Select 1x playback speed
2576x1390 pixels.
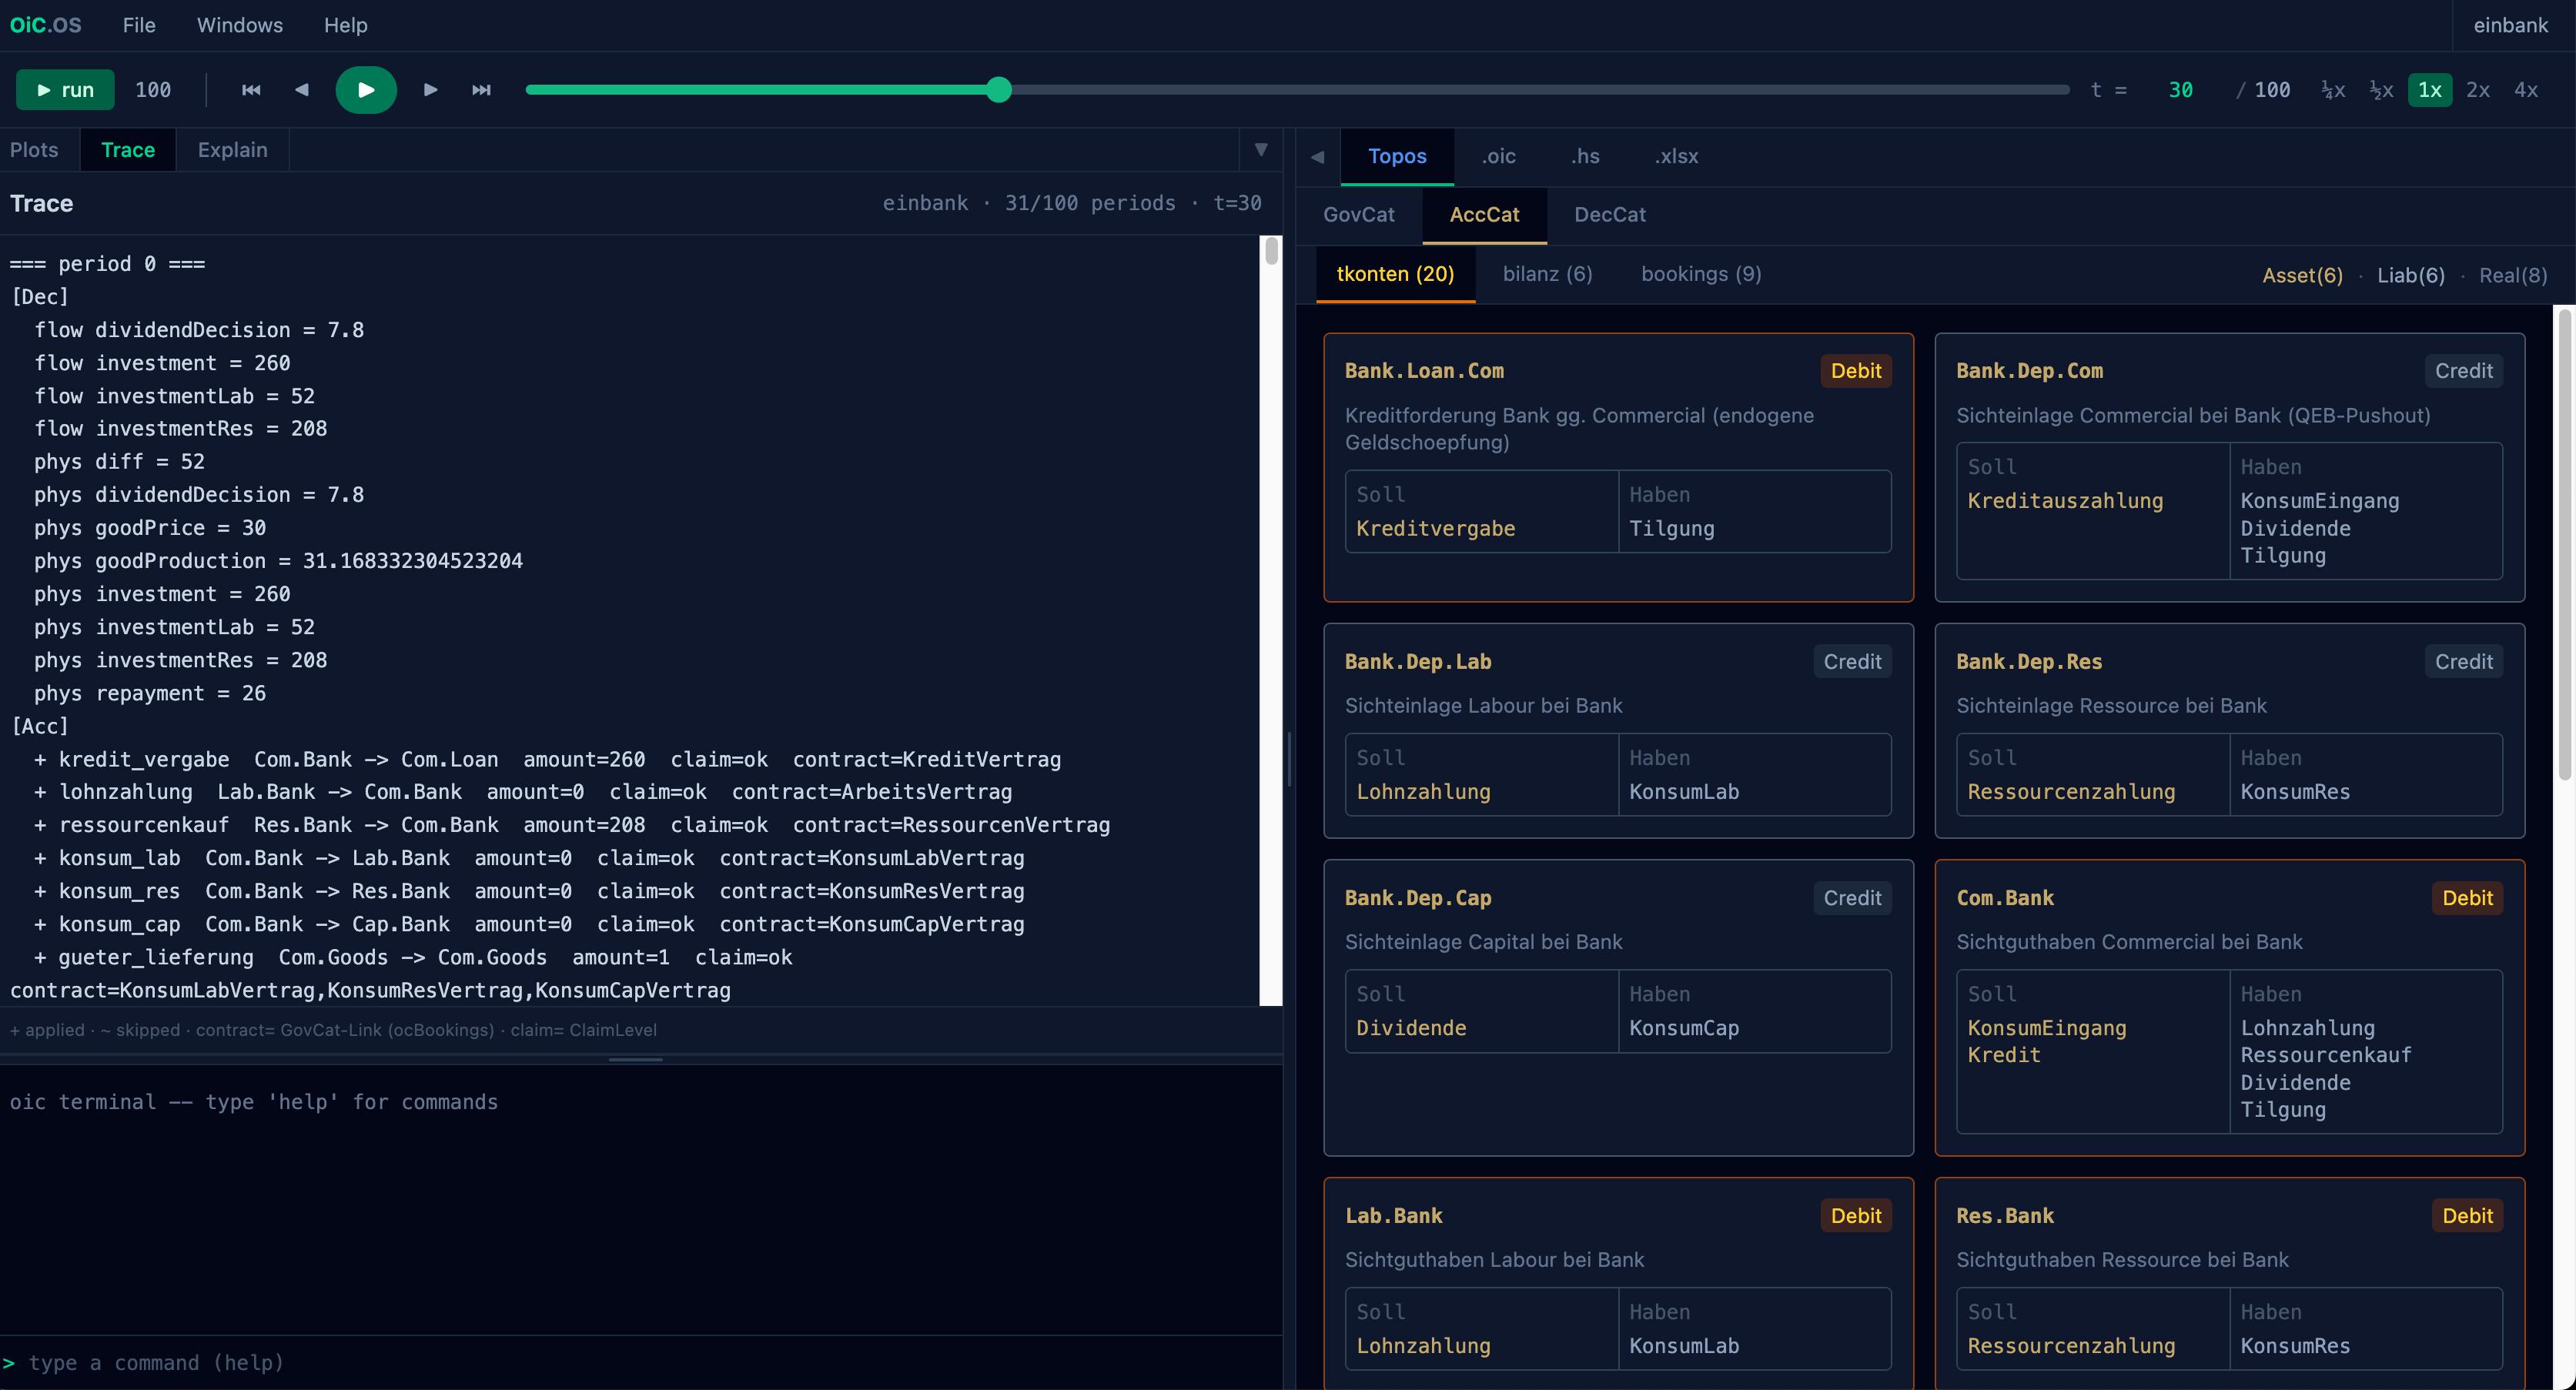2429,90
